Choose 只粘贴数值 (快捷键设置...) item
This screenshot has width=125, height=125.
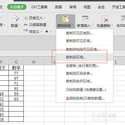tap(84, 90)
